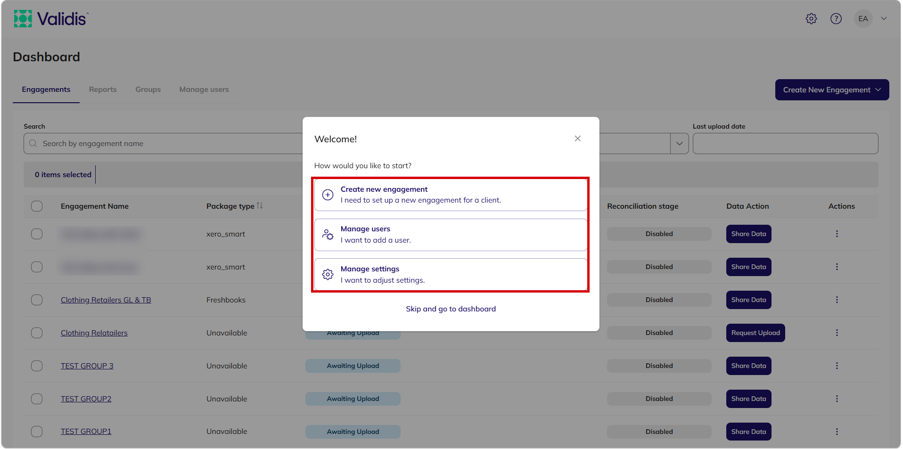Open the Groups tab

(x=148, y=90)
